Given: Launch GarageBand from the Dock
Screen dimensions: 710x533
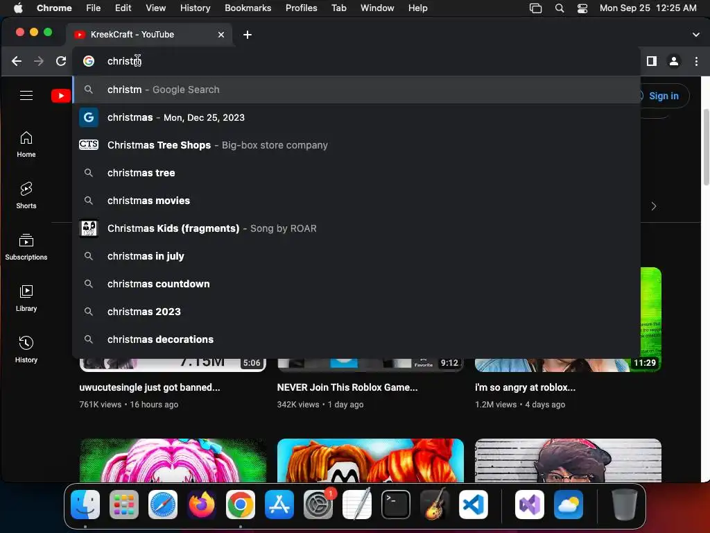Looking at the screenshot, I should click(435, 505).
